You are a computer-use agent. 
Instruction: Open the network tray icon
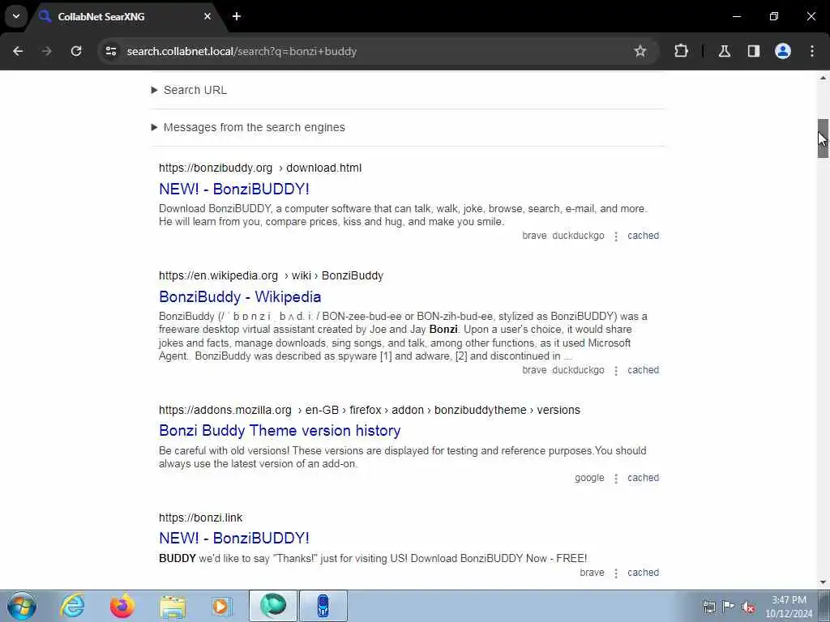point(708,607)
